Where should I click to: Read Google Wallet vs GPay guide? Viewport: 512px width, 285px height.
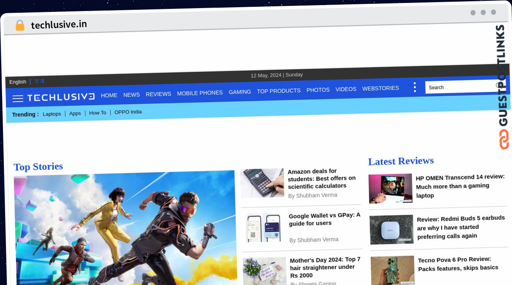pyautogui.click(x=325, y=219)
